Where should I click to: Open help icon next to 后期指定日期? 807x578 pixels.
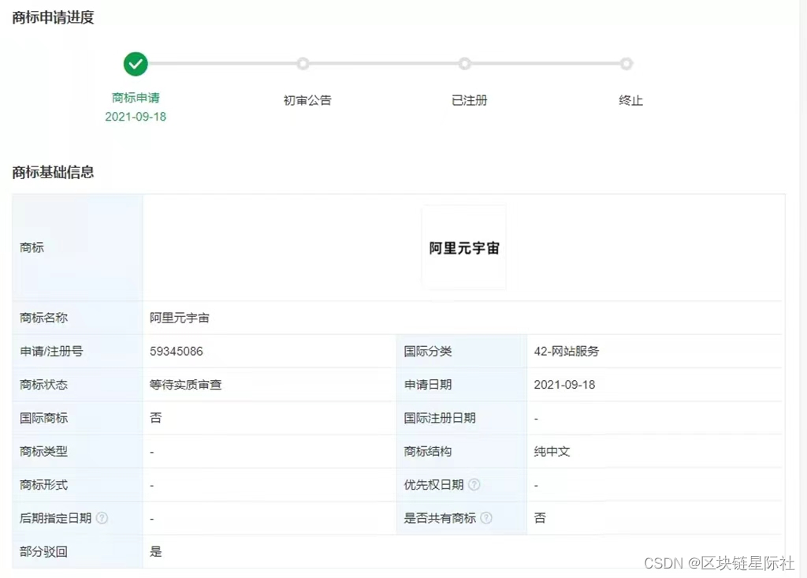(x=102, y=518)
